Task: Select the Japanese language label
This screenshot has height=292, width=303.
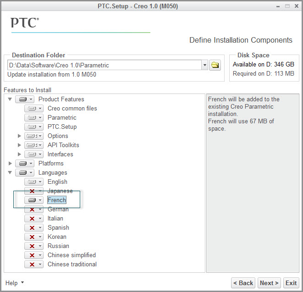Action: 60,191
